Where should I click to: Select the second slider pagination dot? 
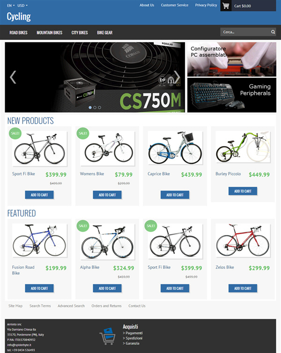[x=95, y=108]
